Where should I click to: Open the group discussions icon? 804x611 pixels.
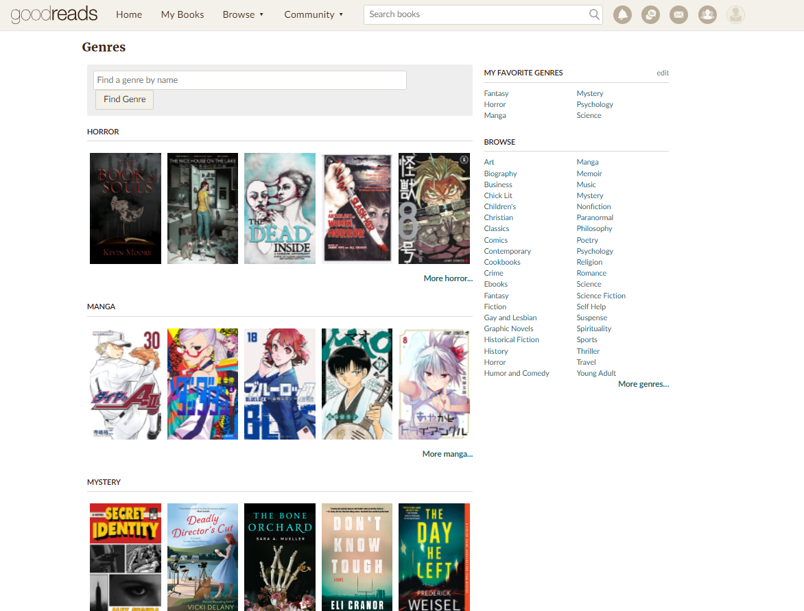650,14
